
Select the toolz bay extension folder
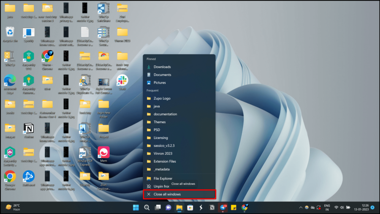click(x=122, y=60)
